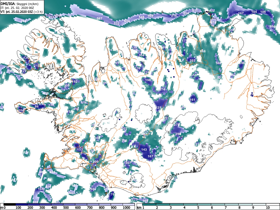This screenshot has height=210, width=280.
Task: Select the map value 153
Action: [80, 150]
